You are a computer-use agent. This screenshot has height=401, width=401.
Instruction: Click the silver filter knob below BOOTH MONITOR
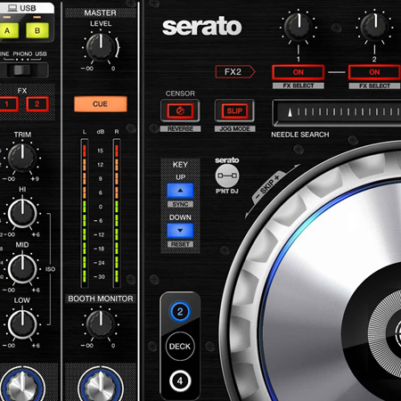click(x=101, y=385)
